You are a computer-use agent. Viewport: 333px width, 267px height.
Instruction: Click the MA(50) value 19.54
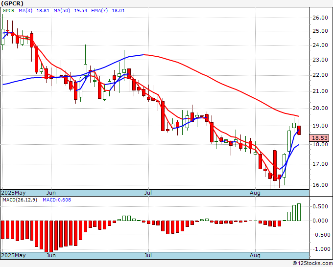click(x=80, y=11)
